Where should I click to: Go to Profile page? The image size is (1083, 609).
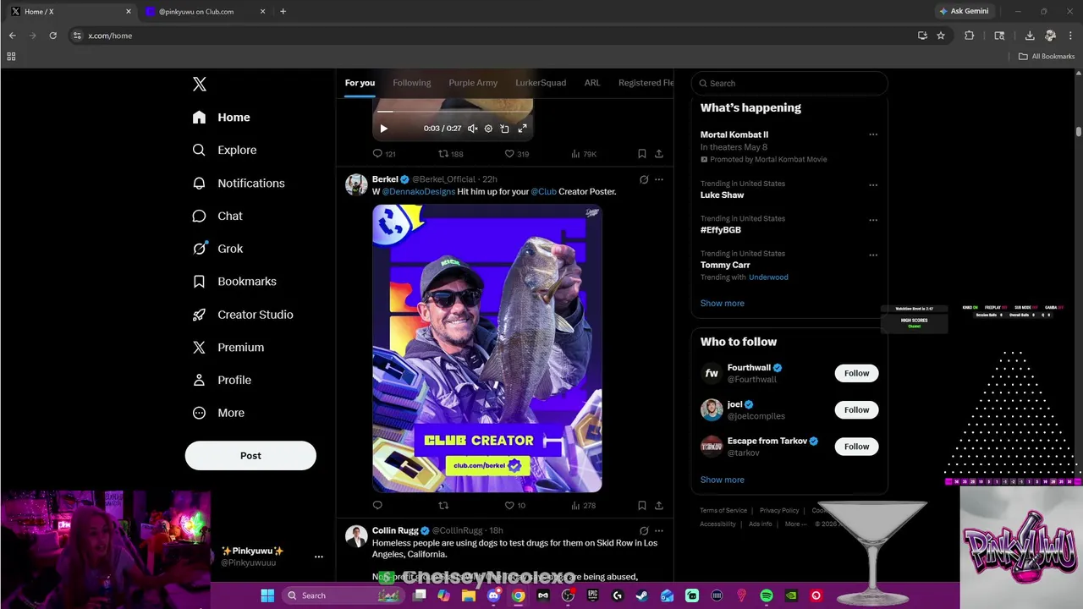pyautogui.click(x=222, y=380)
